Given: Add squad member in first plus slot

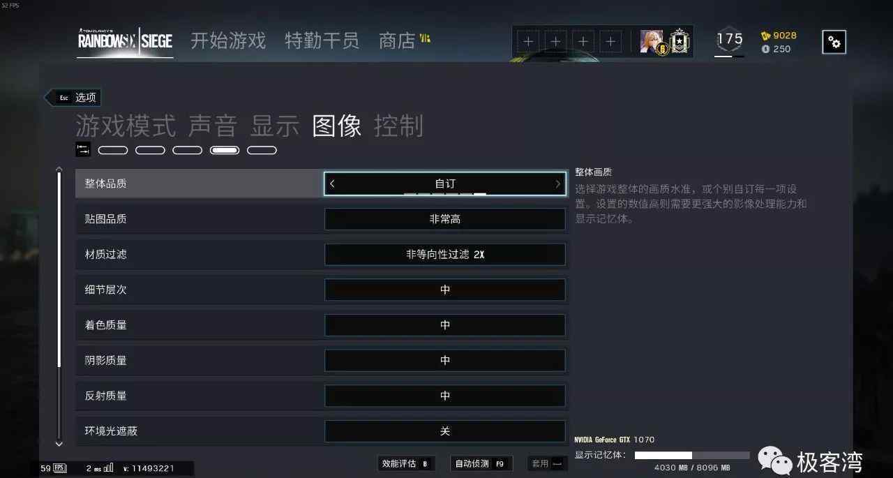Looking at the screenshot, I should (528, 42).
